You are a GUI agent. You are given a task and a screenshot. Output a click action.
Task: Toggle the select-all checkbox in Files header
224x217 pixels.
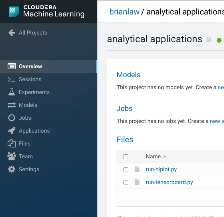tap(126, 157)
